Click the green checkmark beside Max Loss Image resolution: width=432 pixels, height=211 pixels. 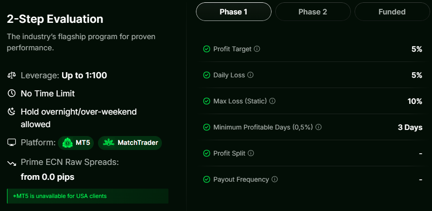tap(207, 101)
